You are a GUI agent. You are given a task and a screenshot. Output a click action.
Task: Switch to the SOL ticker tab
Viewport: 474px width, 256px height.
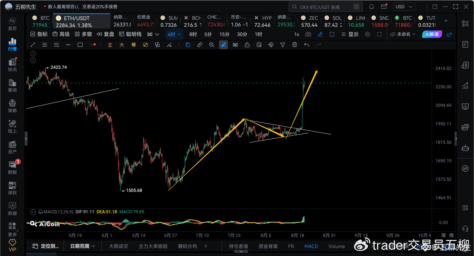pos(333,21)
